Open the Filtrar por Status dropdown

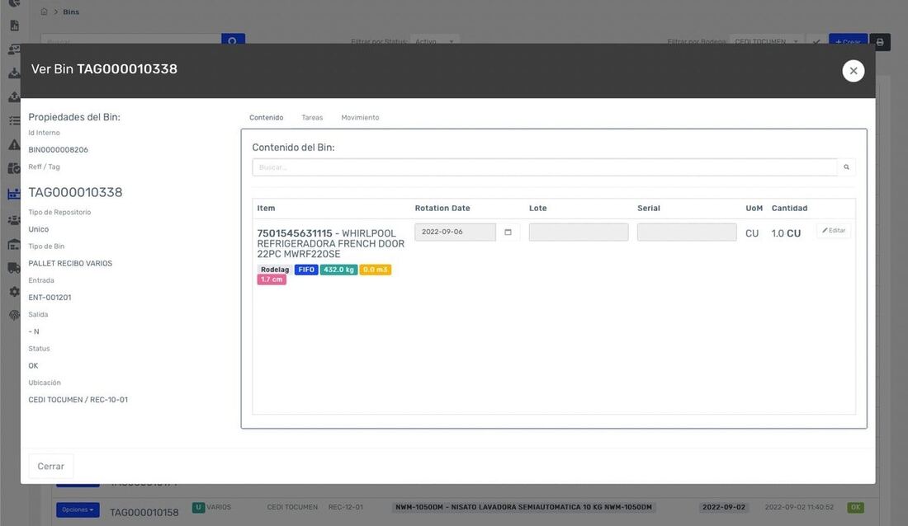coord(434,42)
